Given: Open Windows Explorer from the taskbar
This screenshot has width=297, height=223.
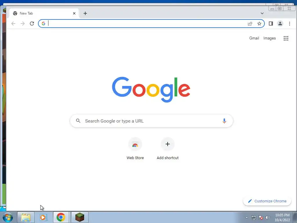Looking at the screenshot, I should [26, 217].
